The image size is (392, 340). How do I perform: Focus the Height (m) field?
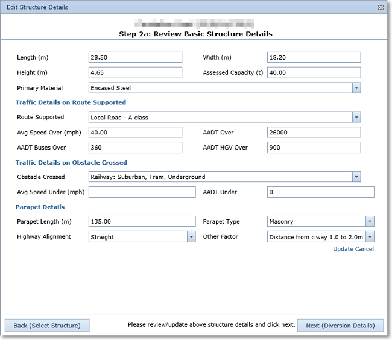tap(135, 72)
